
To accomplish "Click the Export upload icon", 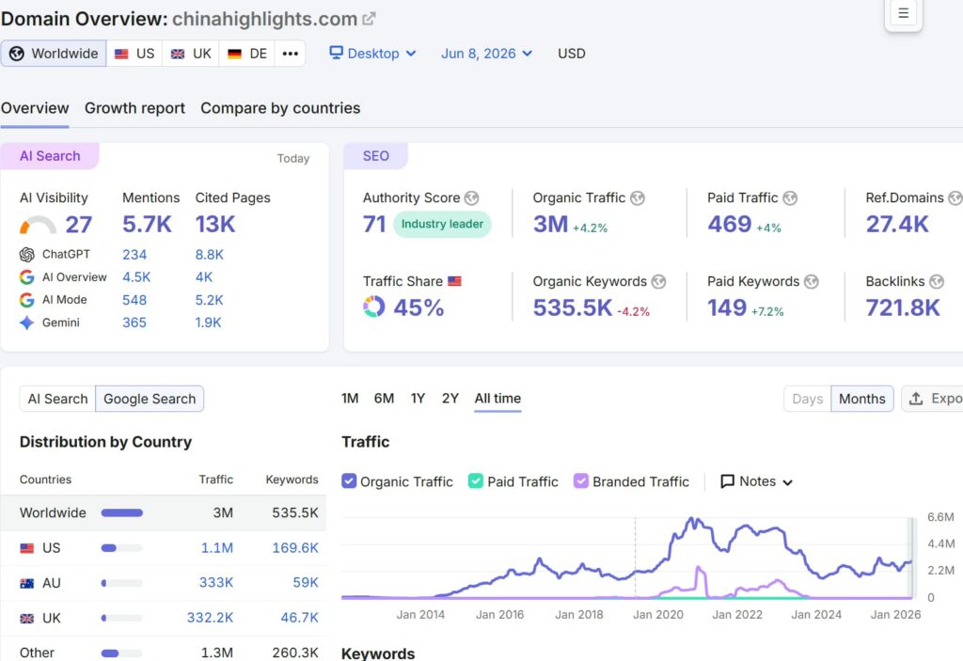I will click(916, 399).
